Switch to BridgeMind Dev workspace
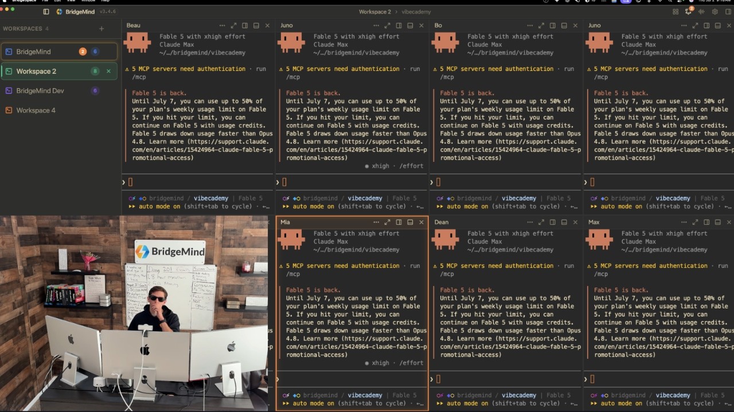Image resolution: width=734 pixels, height=412 pixels. pos(59,90)
